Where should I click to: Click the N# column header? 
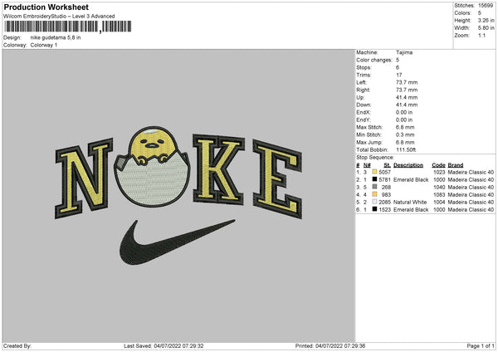point(367,165)
